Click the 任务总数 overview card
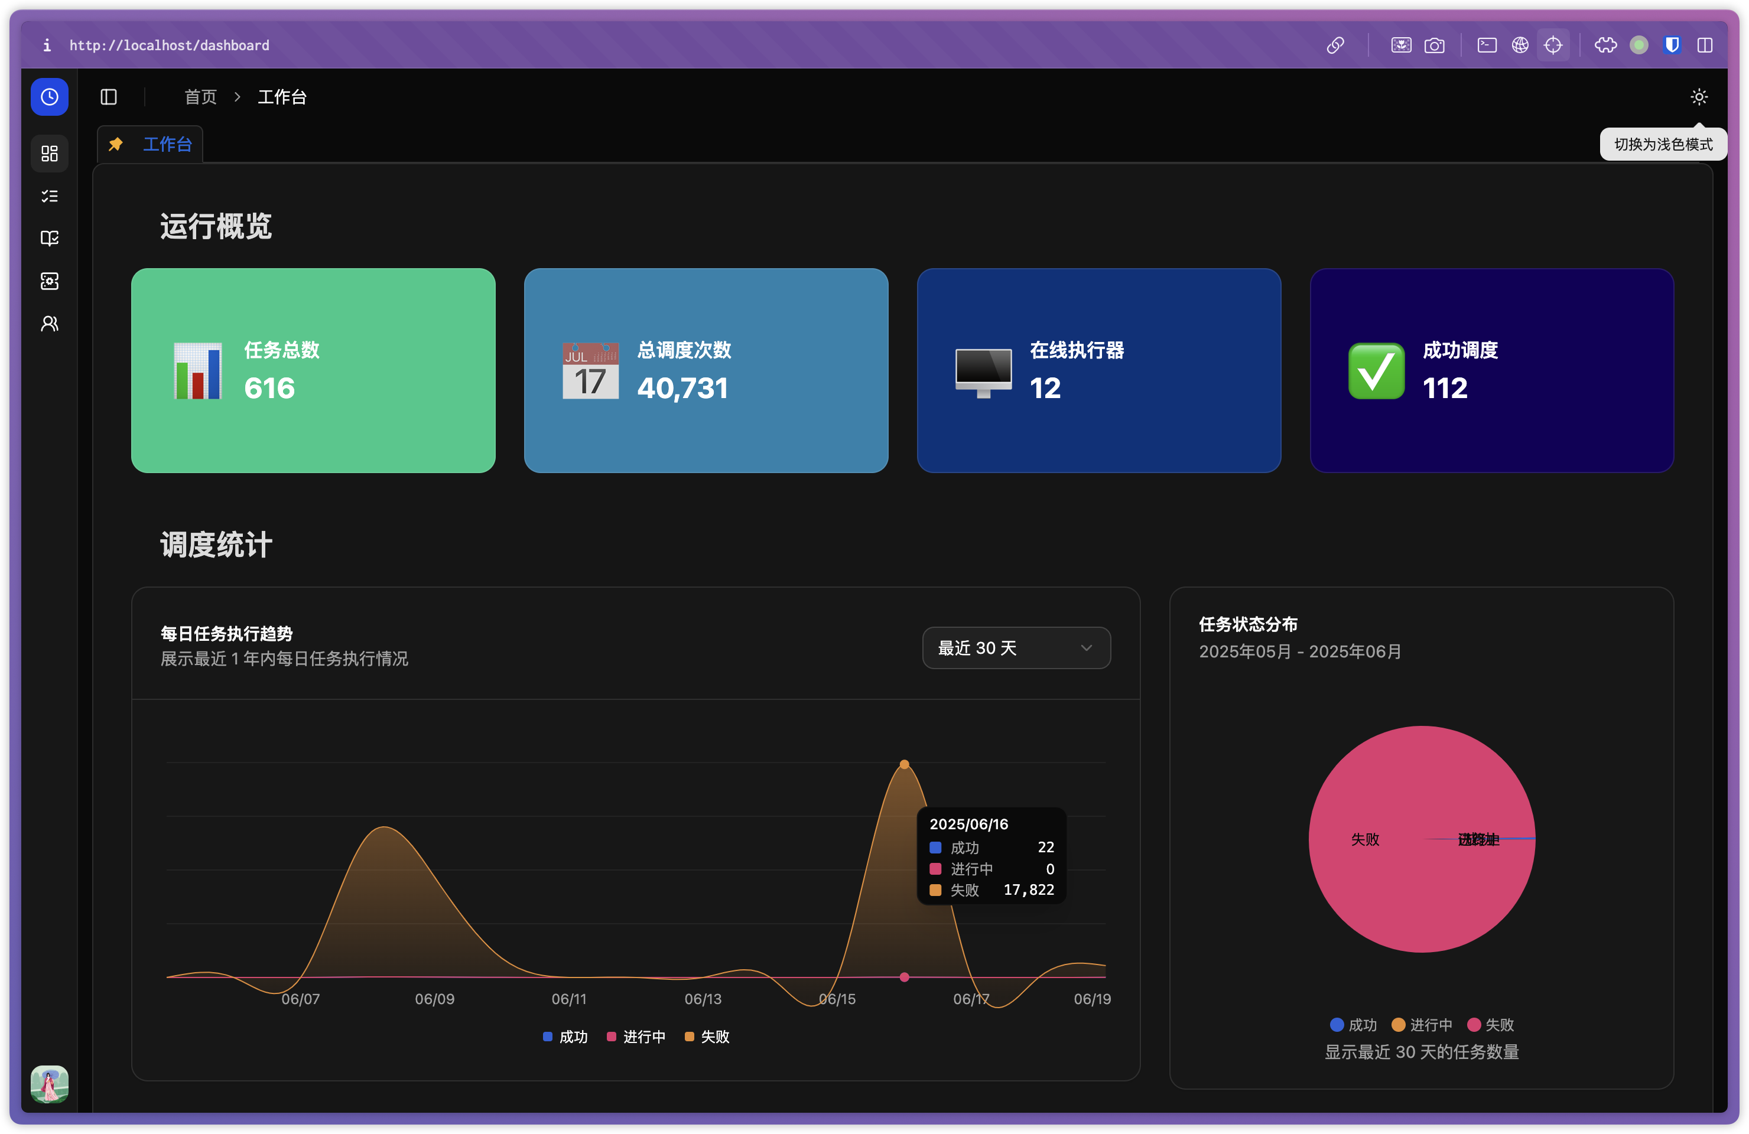Image resolution: width=1749 pixels, height=1134 pixels. [313, 370]
